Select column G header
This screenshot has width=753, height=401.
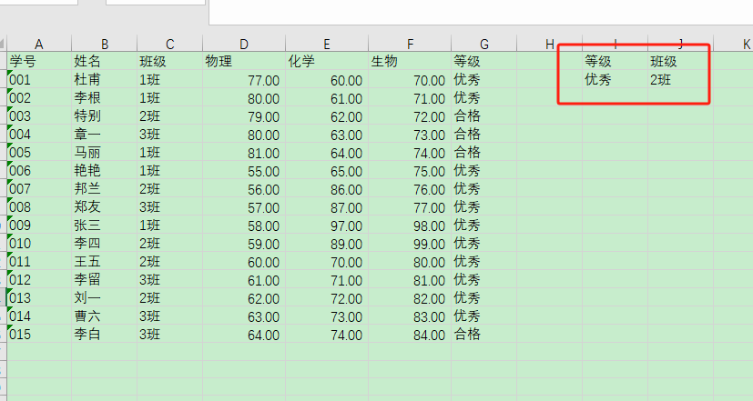483,44
